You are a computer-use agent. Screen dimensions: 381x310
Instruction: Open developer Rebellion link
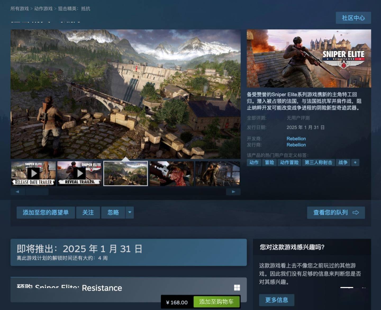click(296, 138)
